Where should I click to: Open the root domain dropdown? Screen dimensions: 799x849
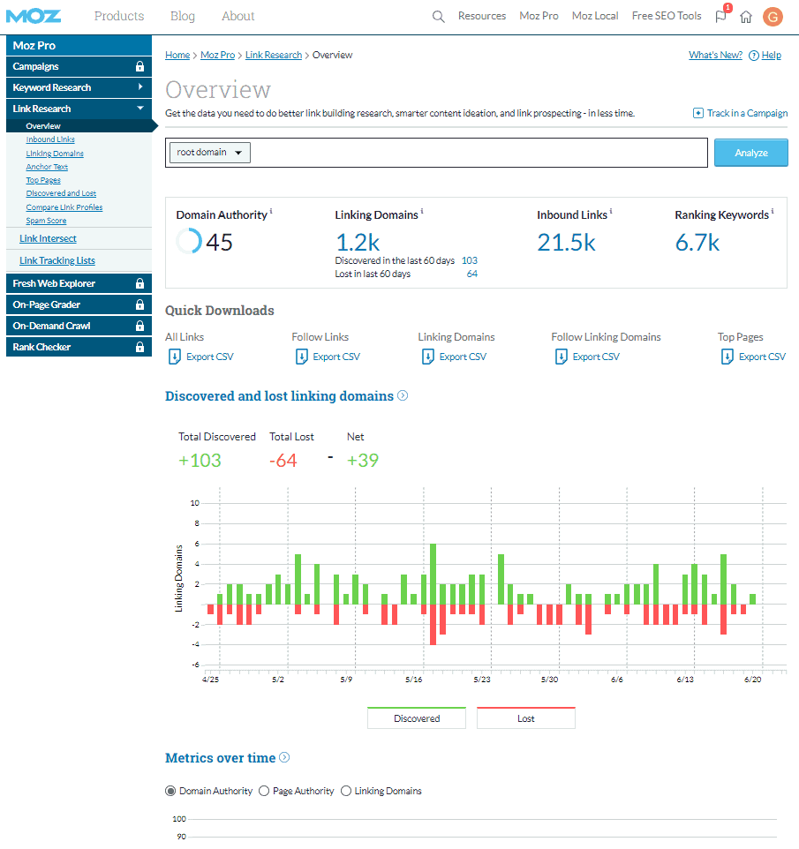[210, 153]
